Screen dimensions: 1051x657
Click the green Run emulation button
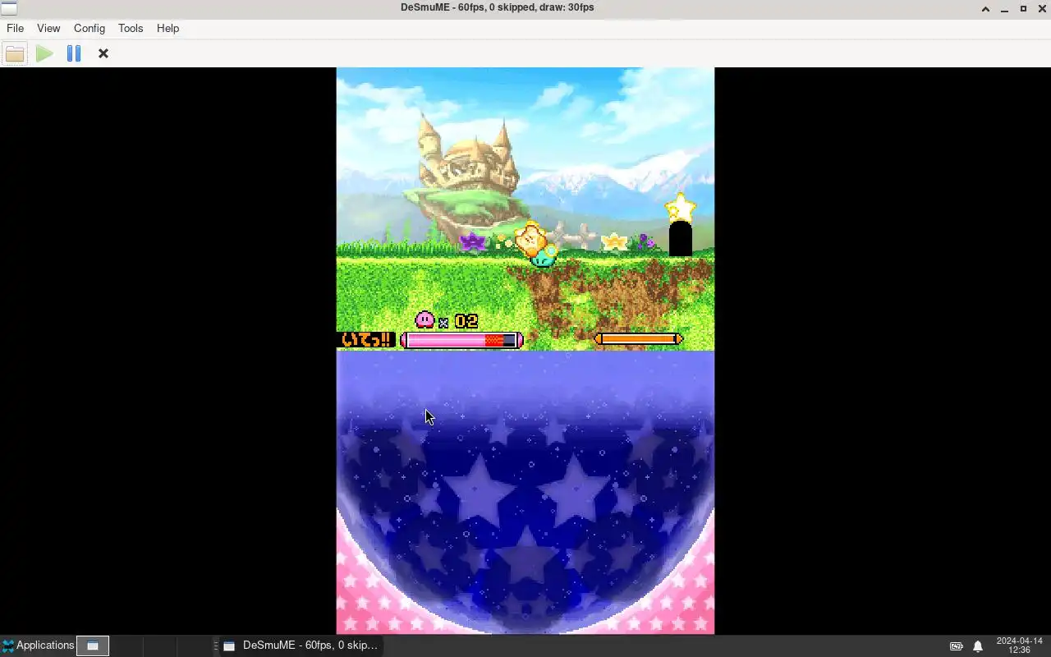tap(44, 53)
